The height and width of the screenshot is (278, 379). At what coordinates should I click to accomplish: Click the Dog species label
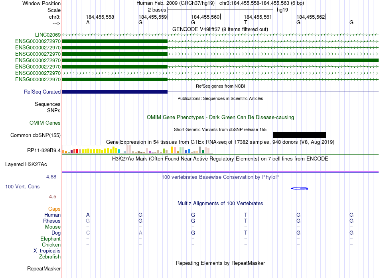pos(56,233)
